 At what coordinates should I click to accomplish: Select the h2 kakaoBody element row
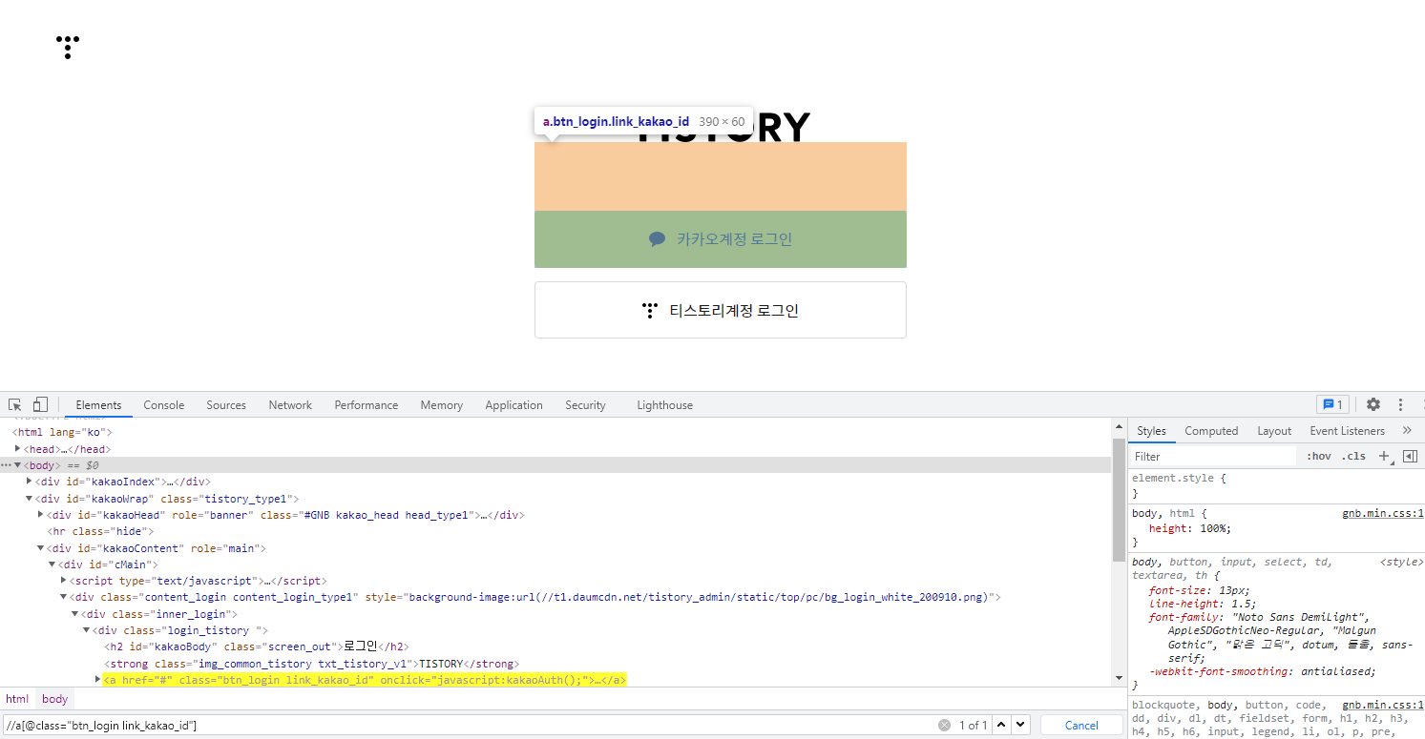point(555,647)
